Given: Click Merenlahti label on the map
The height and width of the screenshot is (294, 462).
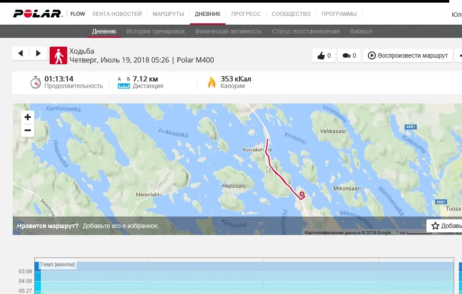Looking at the screenshot, I should pos(148,195).
